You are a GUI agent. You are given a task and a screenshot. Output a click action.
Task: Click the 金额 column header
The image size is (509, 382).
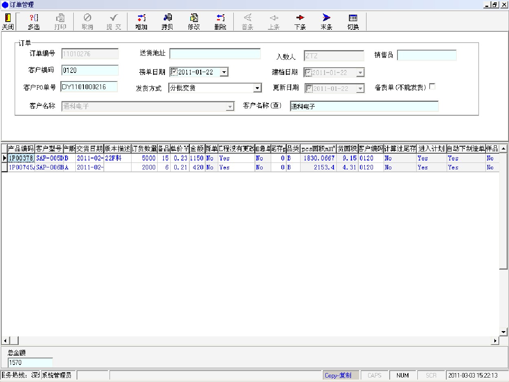(x=197, y=149)
